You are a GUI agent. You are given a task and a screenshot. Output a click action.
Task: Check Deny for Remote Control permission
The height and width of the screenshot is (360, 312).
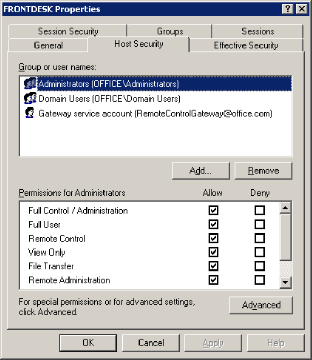click(x=259, y=238)
